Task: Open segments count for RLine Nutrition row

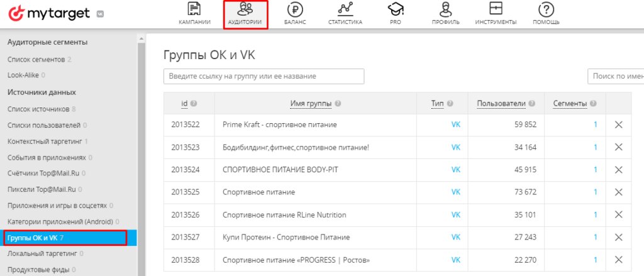Action: (595, 214)
